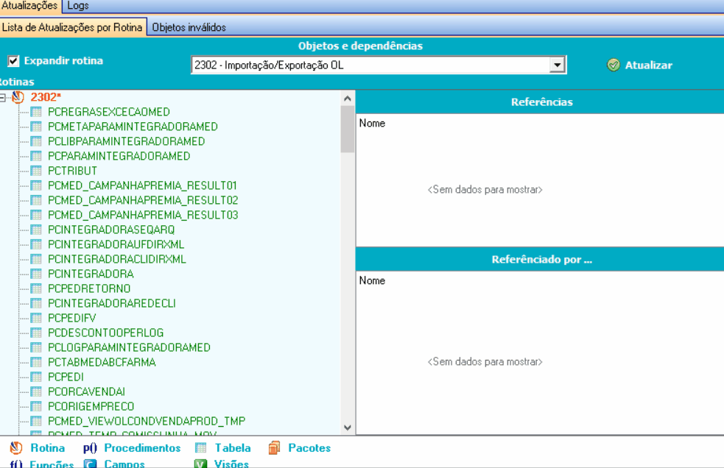Click table icon beside PCTRIBUT
Viewport: 724px width, 468px height.
tap(36, 171)
